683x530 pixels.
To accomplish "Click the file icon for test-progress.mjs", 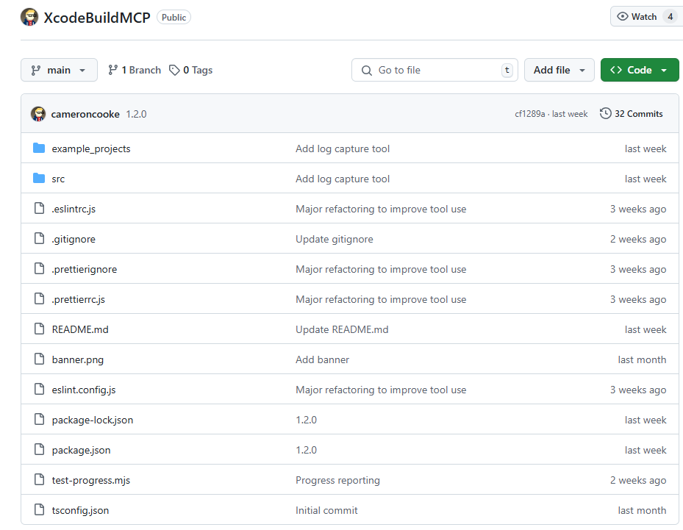I will point(39,479).
